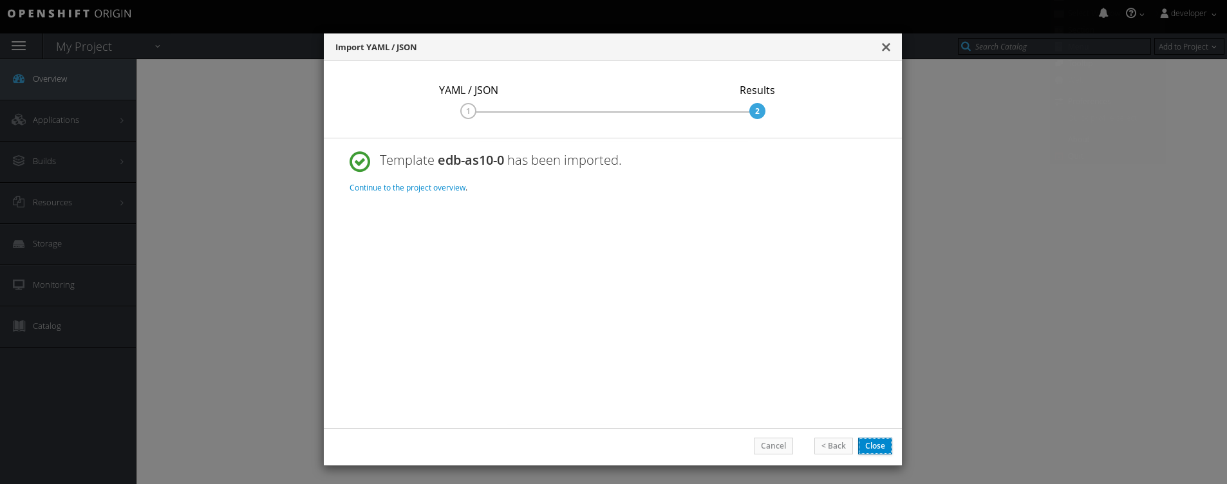The width and height of the screenshot is (1227, 484).
Task: Select Catalog in the sidebar
Action: (x=68, y=326)
